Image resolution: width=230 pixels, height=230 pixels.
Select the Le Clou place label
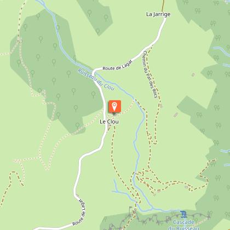[109, 122]
